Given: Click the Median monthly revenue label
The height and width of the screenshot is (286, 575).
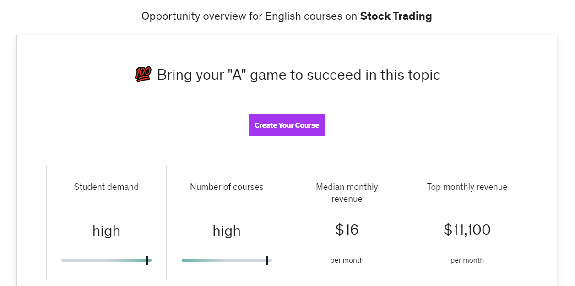Looking at the screenshot, I should 347,193.
